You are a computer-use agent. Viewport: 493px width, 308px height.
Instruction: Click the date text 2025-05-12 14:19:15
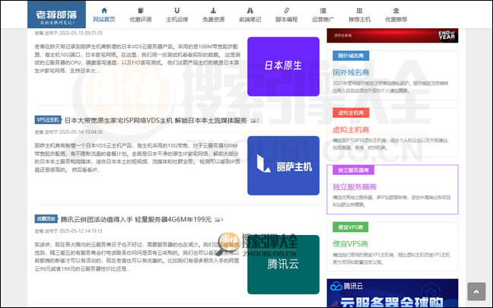(81, 231)
